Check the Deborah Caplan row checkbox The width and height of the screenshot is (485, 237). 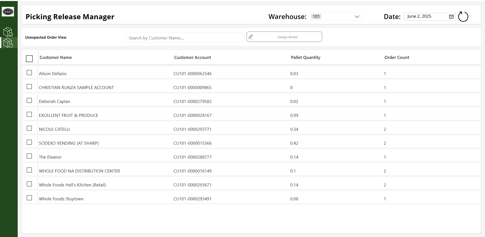click(29, 100)
